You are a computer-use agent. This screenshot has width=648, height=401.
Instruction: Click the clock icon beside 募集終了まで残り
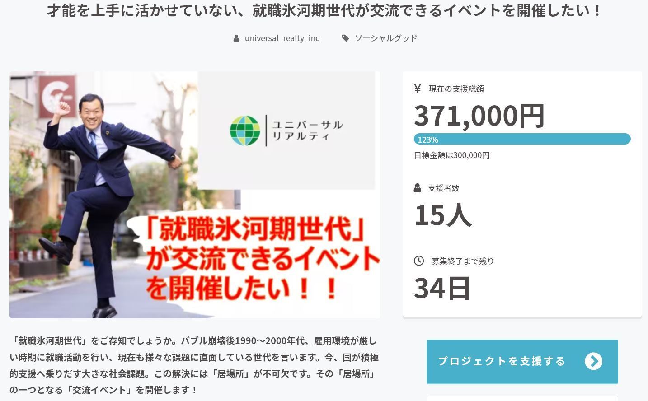coord(419,261)
